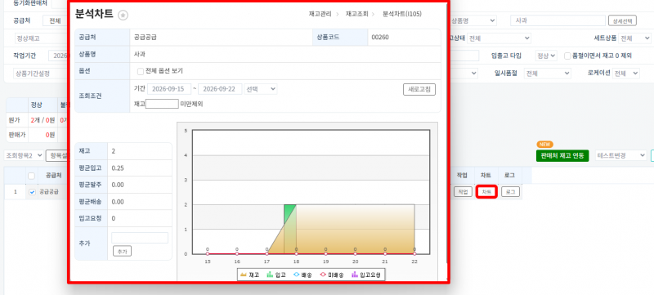Viewport: 654px width, 295px height.
Task: Click the favorite star icon beside 분석차트
Action: [x=123, y=15]
